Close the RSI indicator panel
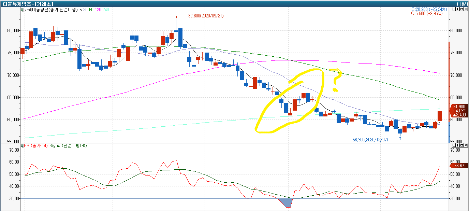469x211 pixels. tap(466, 146)
